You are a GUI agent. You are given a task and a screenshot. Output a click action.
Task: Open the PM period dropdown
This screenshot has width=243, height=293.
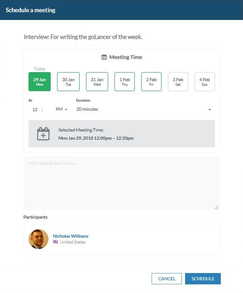click(62, 109)
